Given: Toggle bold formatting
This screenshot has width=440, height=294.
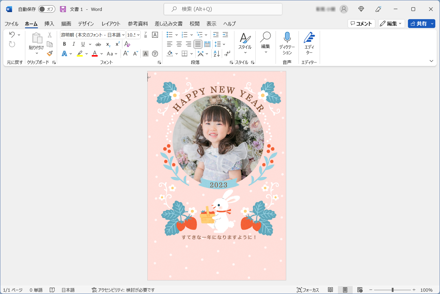Looking at the screenshot, I should [x=64, y=44].
